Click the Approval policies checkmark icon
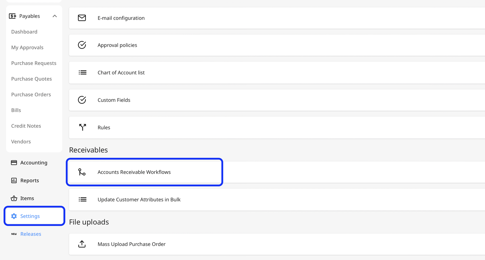 pos(82,45)
